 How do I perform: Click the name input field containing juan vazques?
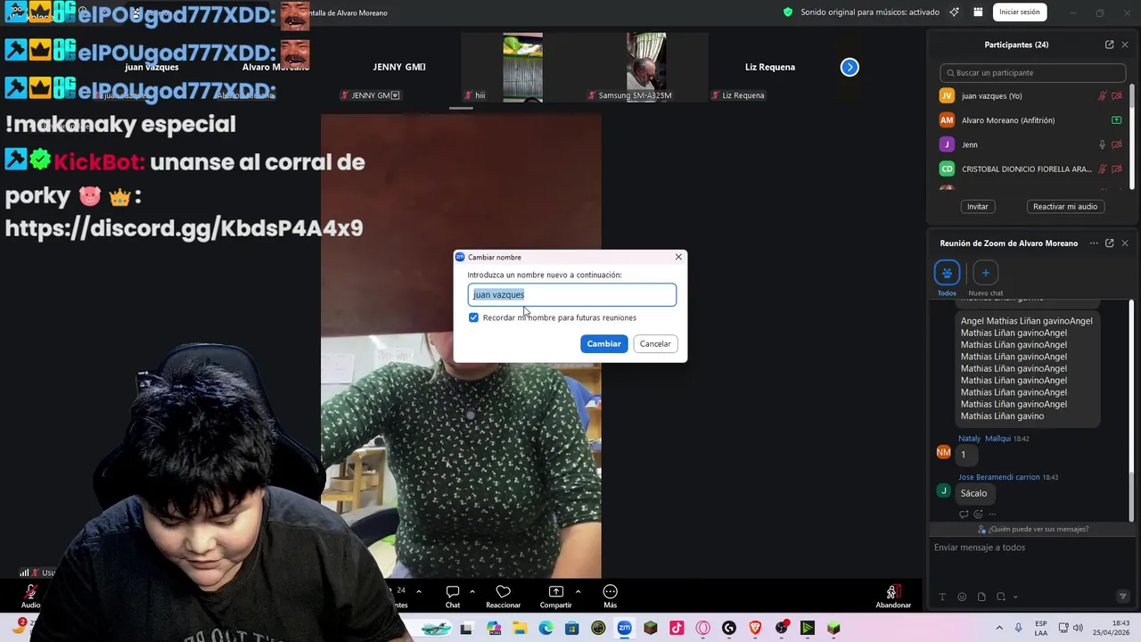pyautogui.click(x=571, y=294)
